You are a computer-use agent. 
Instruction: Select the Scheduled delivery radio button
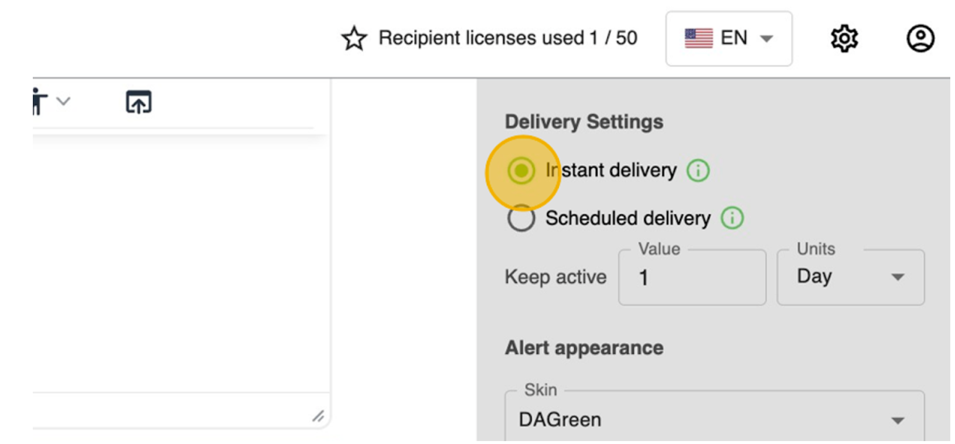pyautogui.click(x=521, y=218)
